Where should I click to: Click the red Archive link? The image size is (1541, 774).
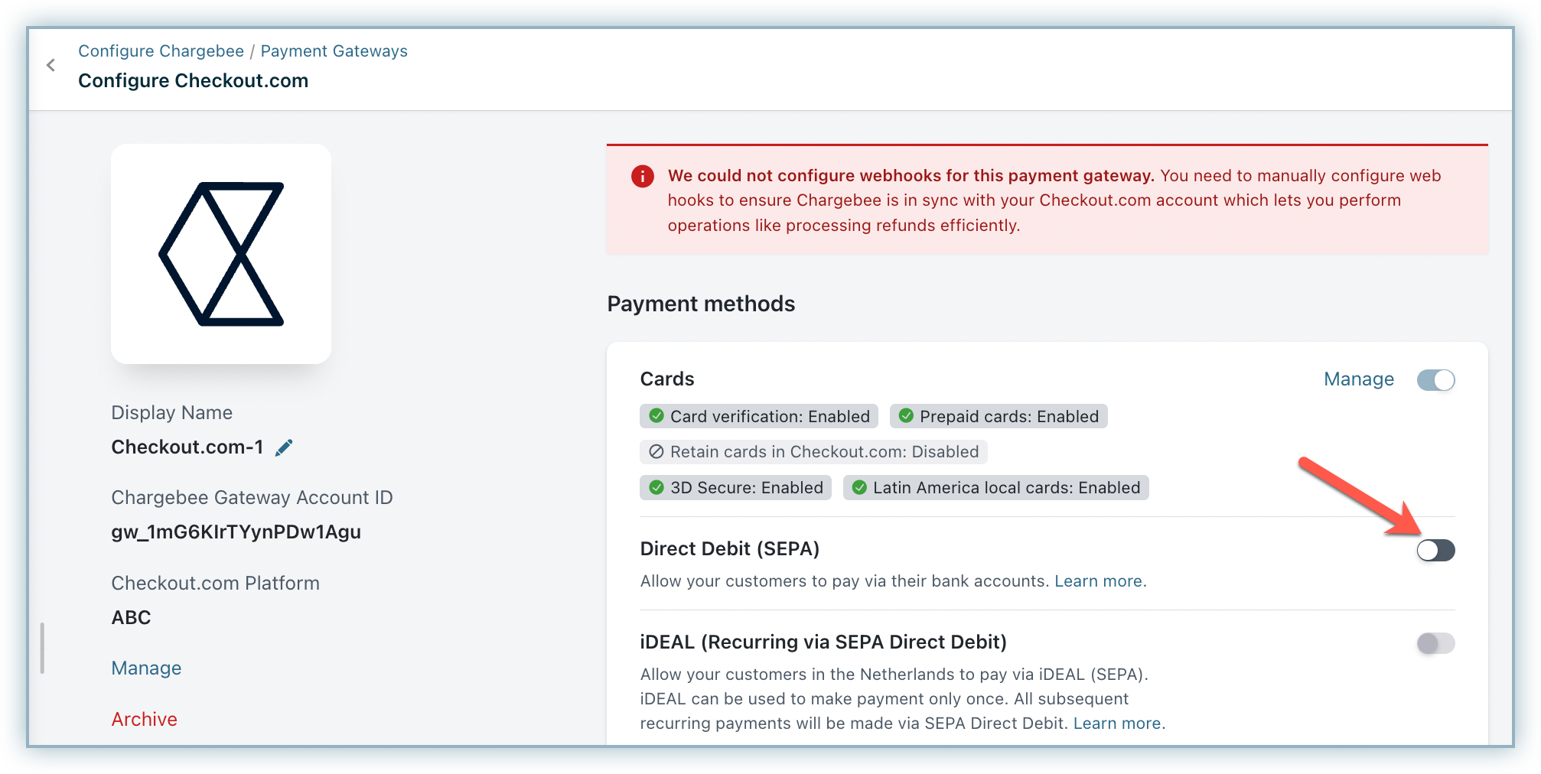(144, 720)
